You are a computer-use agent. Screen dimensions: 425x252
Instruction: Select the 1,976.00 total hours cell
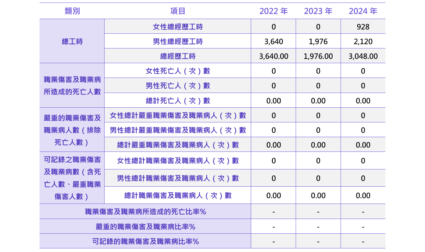[318, 56]
